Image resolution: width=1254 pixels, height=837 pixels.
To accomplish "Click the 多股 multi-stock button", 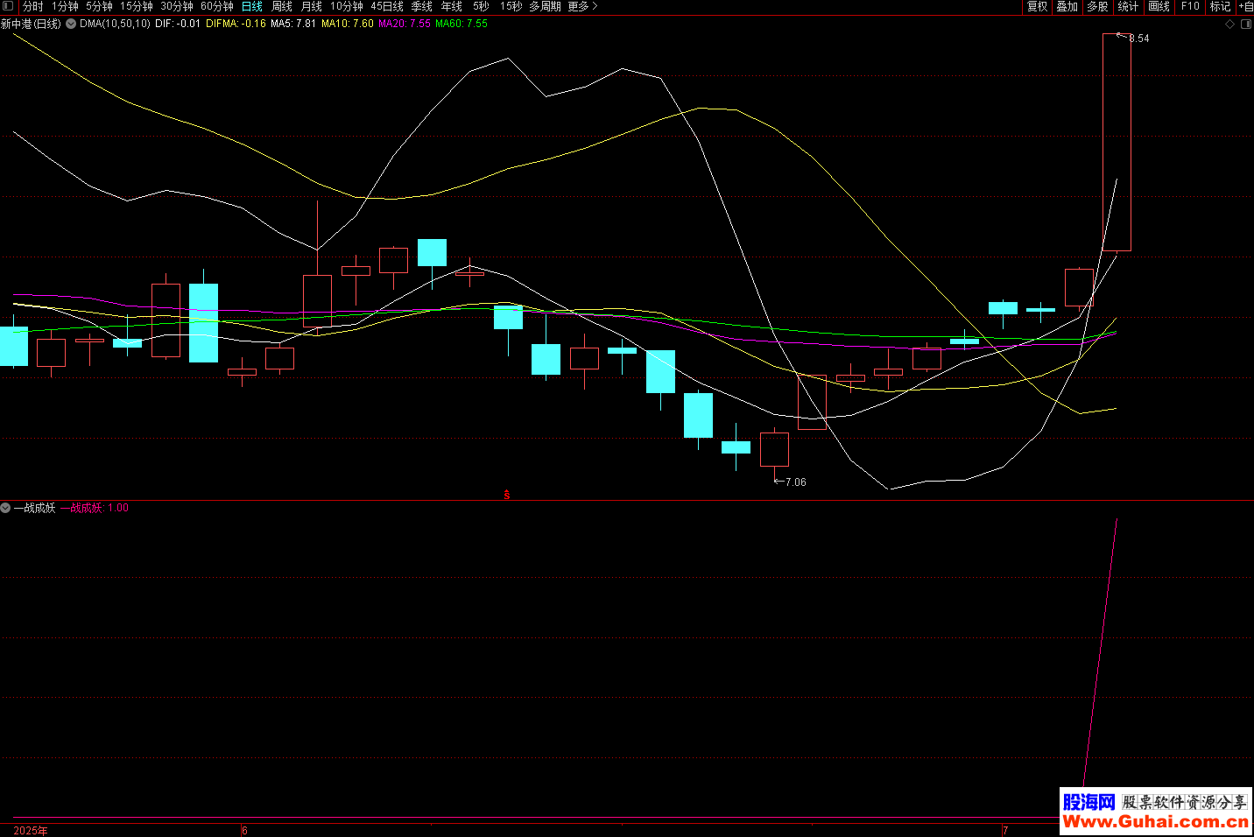I will (1097, 6).
